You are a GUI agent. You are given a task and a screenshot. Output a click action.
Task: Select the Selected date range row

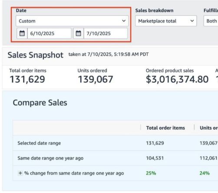click(116, 143)
